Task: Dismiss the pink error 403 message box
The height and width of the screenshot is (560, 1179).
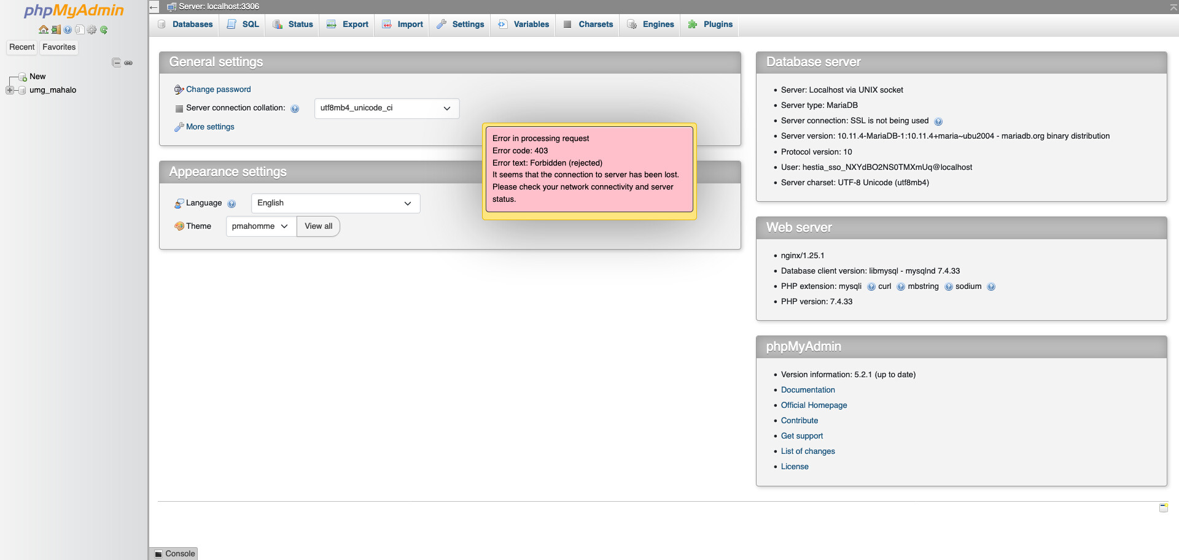Action: (x=589, y=169)
